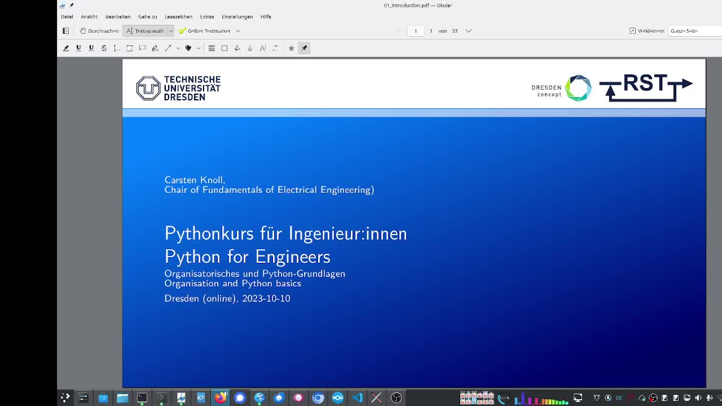Select the arrow annotation tool

168,48
